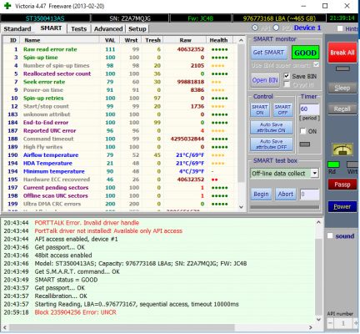Click the indicator under Break All

342,68
